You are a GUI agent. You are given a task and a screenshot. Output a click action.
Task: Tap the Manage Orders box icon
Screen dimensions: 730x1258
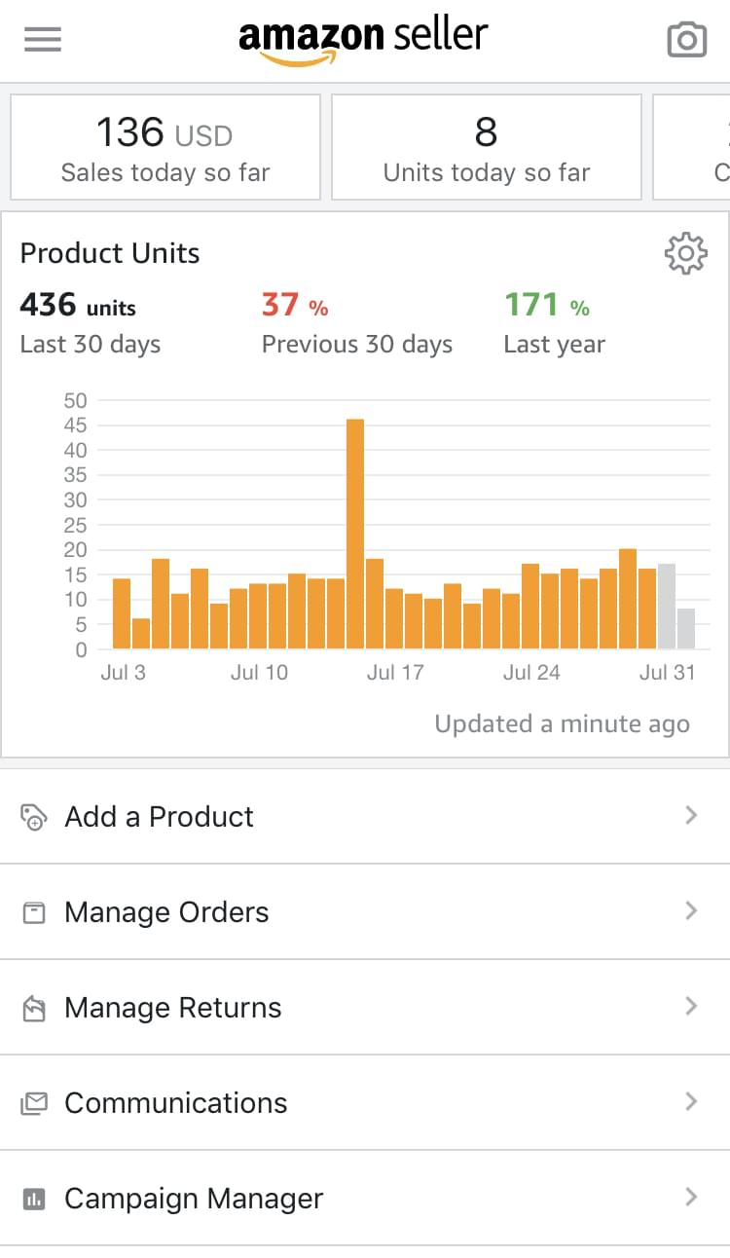(x=34, y=912)
